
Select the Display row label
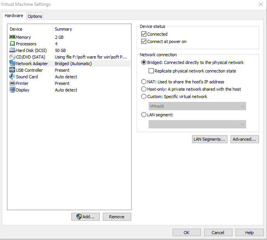23,90
